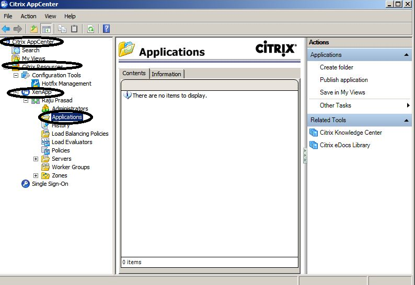Click Publish application action

[x=344, y=80]
